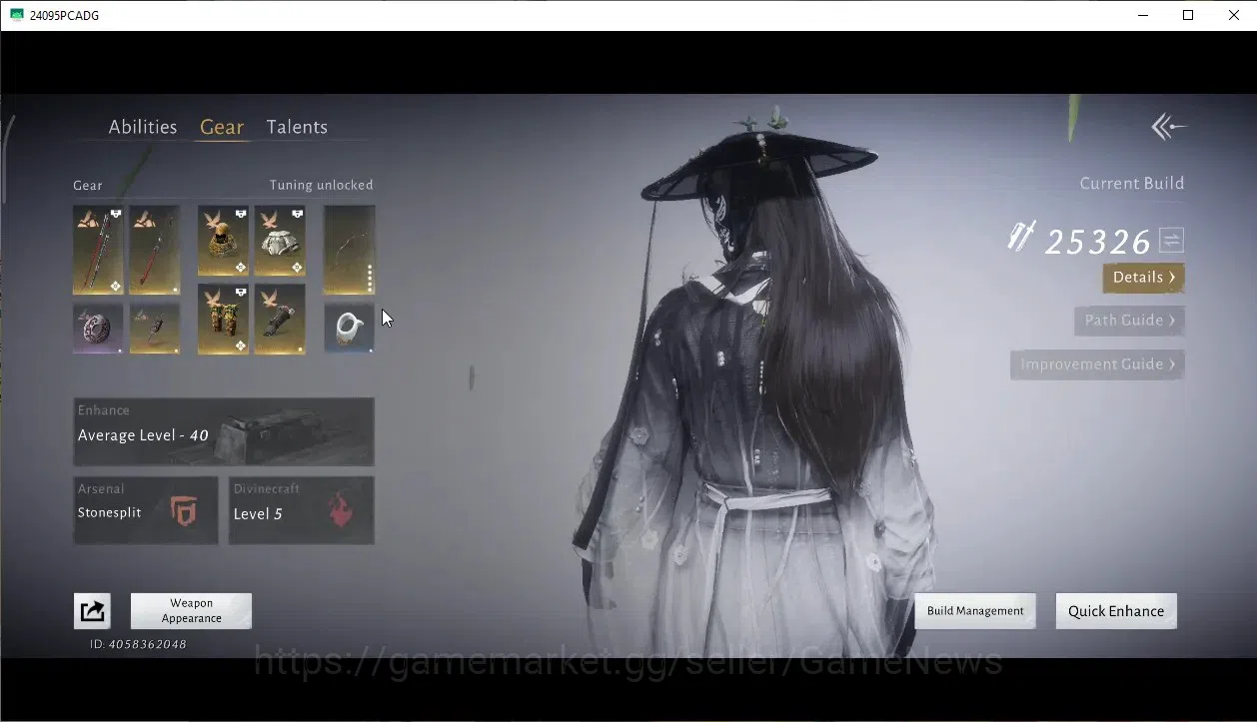Open the Enhance Average Level panel
The height and width of the screenshot is (722, 1257).
pyautogui.click(x=224, y=431)
